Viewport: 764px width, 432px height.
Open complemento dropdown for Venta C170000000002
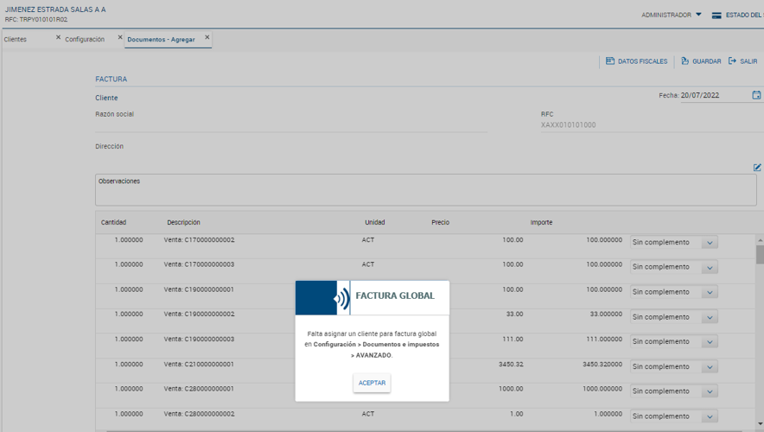click(710, 243)
